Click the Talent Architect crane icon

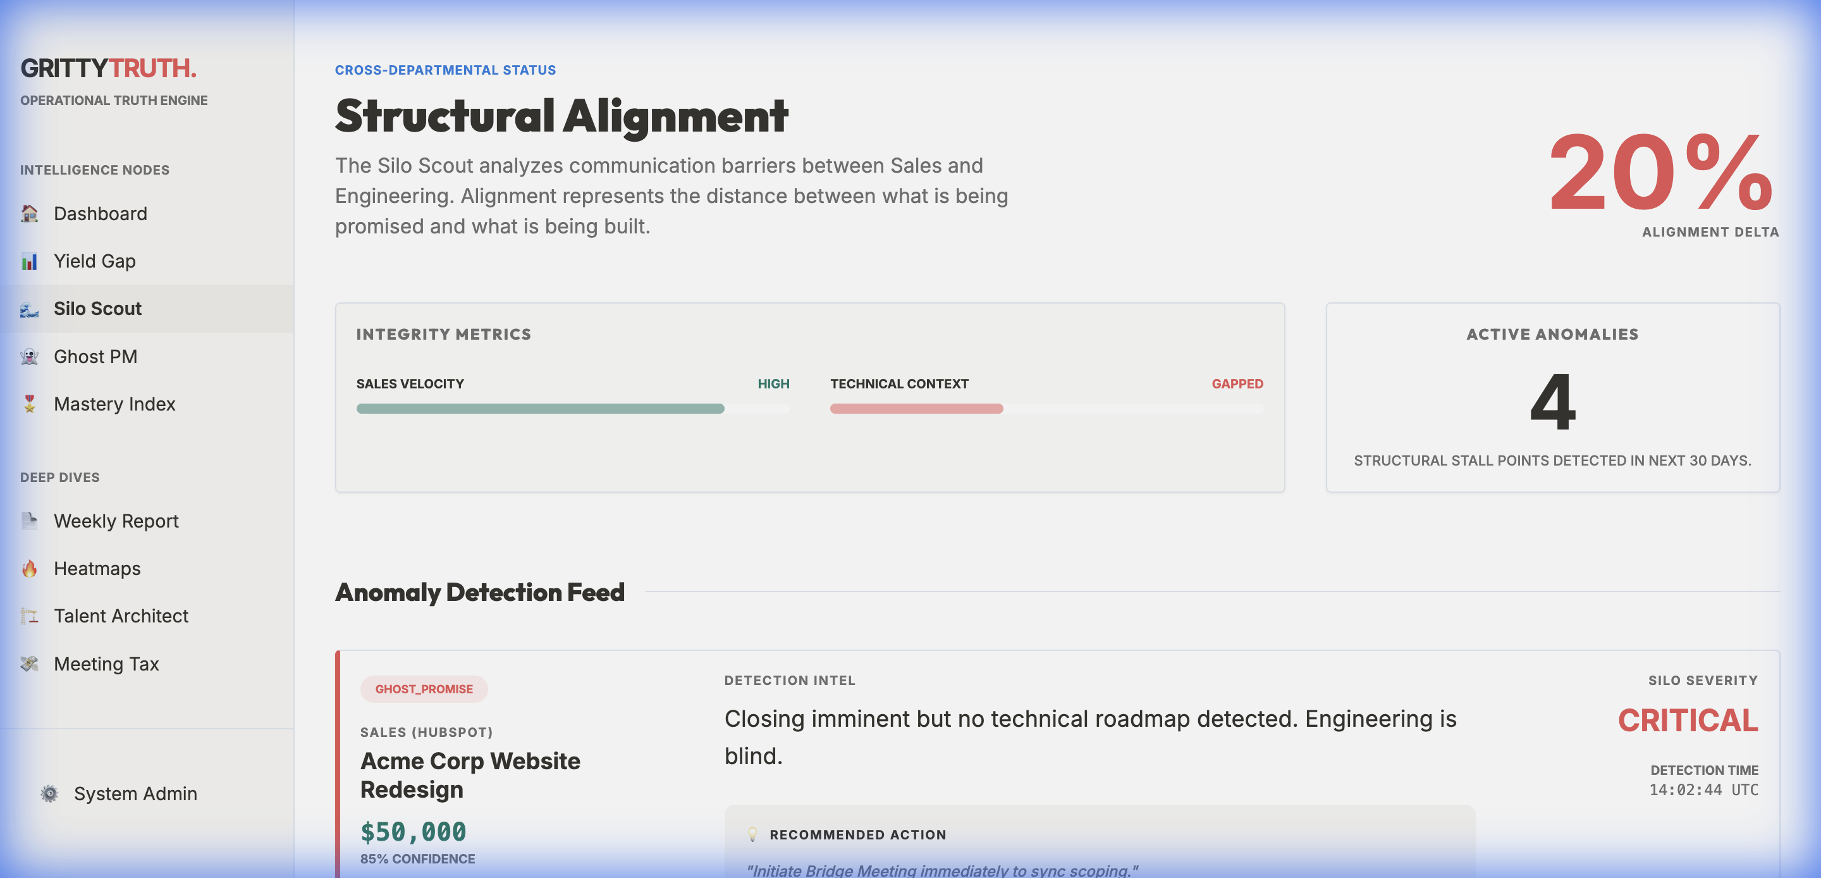[x=29, y=616]
